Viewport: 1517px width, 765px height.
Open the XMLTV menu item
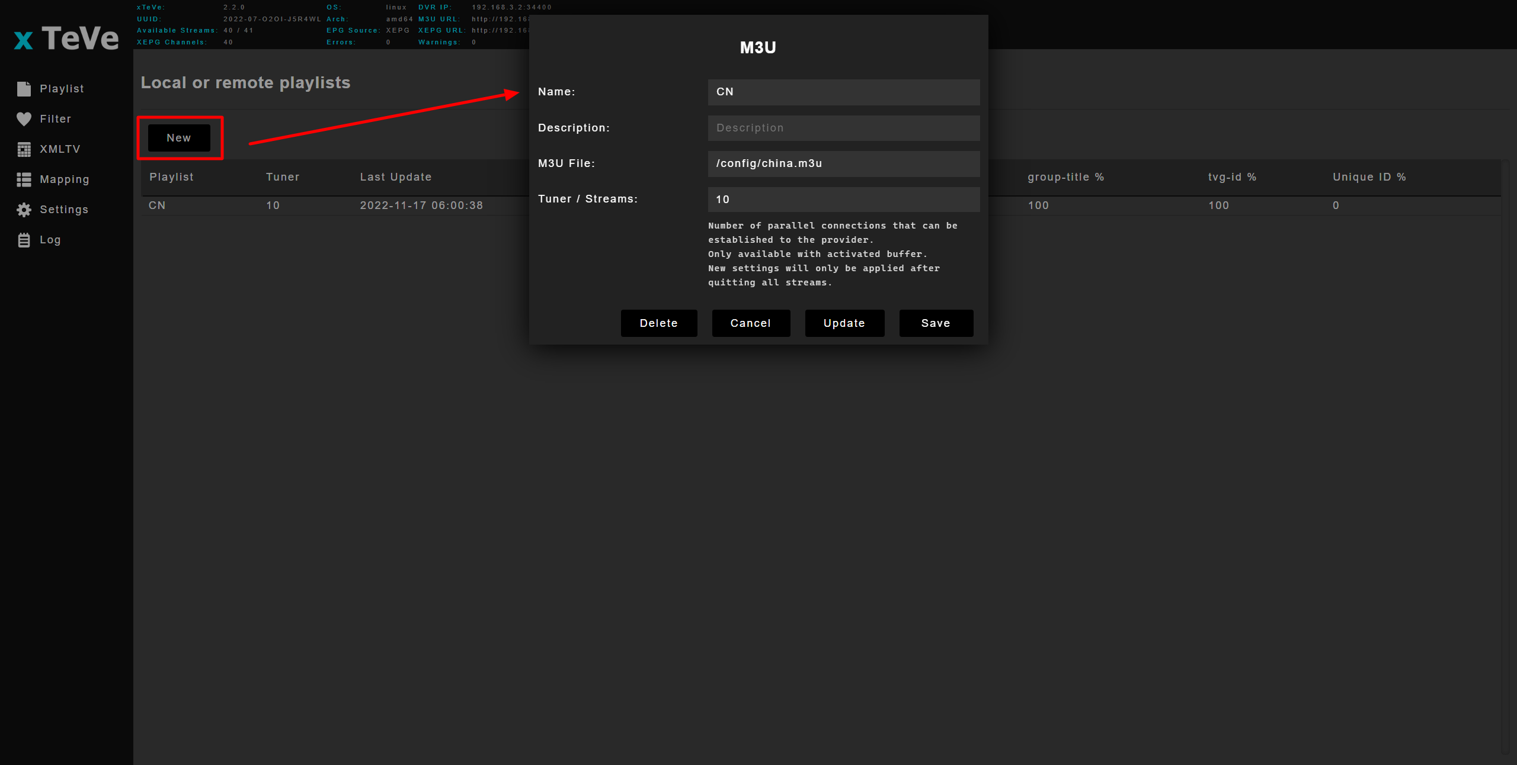click(x=60, y=149)
